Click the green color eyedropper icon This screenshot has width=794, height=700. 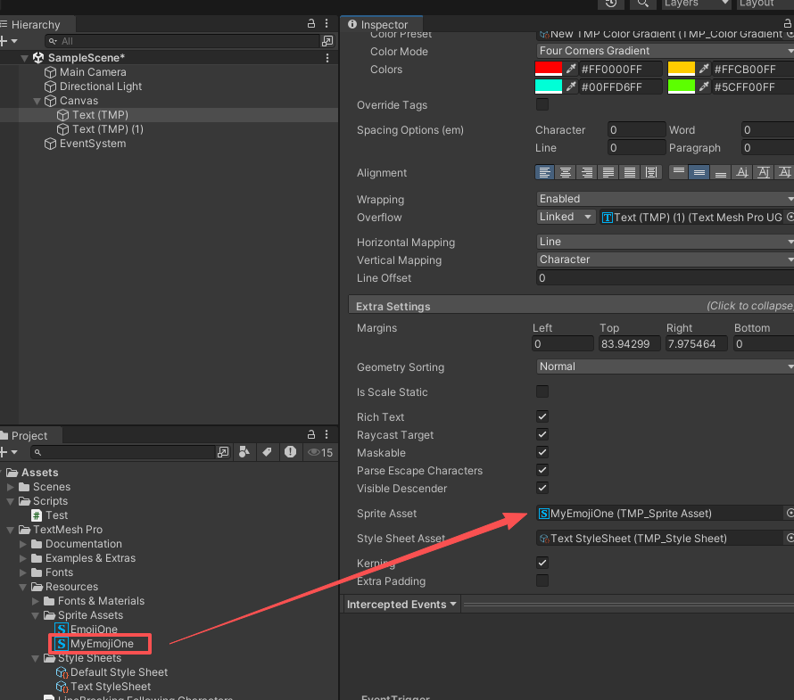click(704, 86)
